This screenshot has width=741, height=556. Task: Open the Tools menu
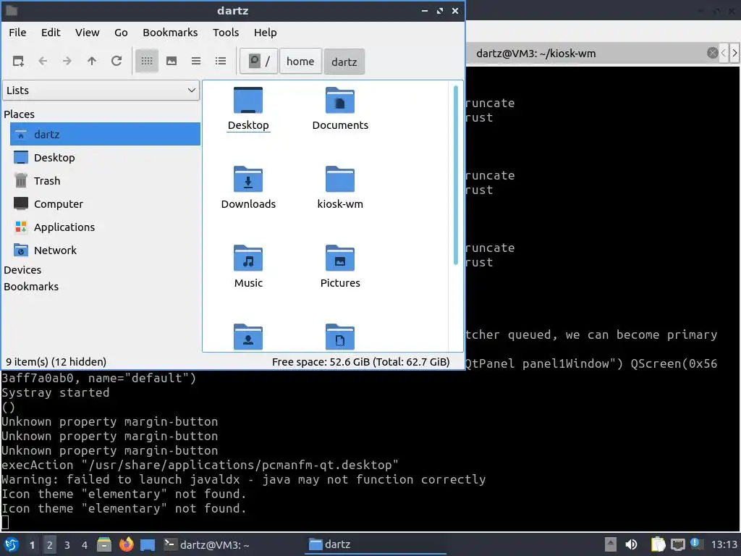226,33
